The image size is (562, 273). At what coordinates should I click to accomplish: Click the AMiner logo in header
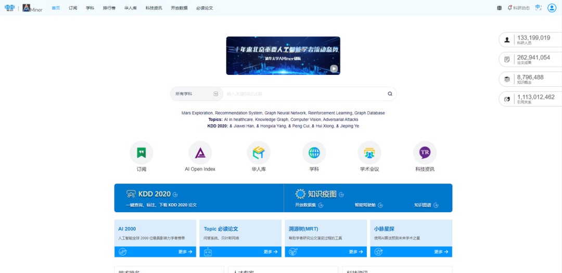pyautogui.click(x=32, y=8)
